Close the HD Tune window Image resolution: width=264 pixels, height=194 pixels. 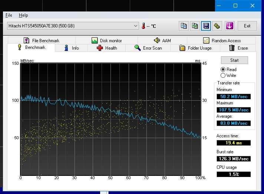[252, 6]
